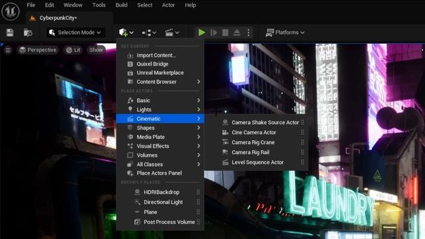Click the drag handle beside Camera Shake Source Actor
Viewport: 425px width, 239px height.
(x=303, y=122)
